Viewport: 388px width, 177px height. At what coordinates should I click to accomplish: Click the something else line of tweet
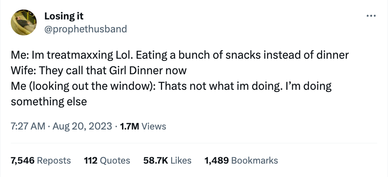click(x=49, y=102)
